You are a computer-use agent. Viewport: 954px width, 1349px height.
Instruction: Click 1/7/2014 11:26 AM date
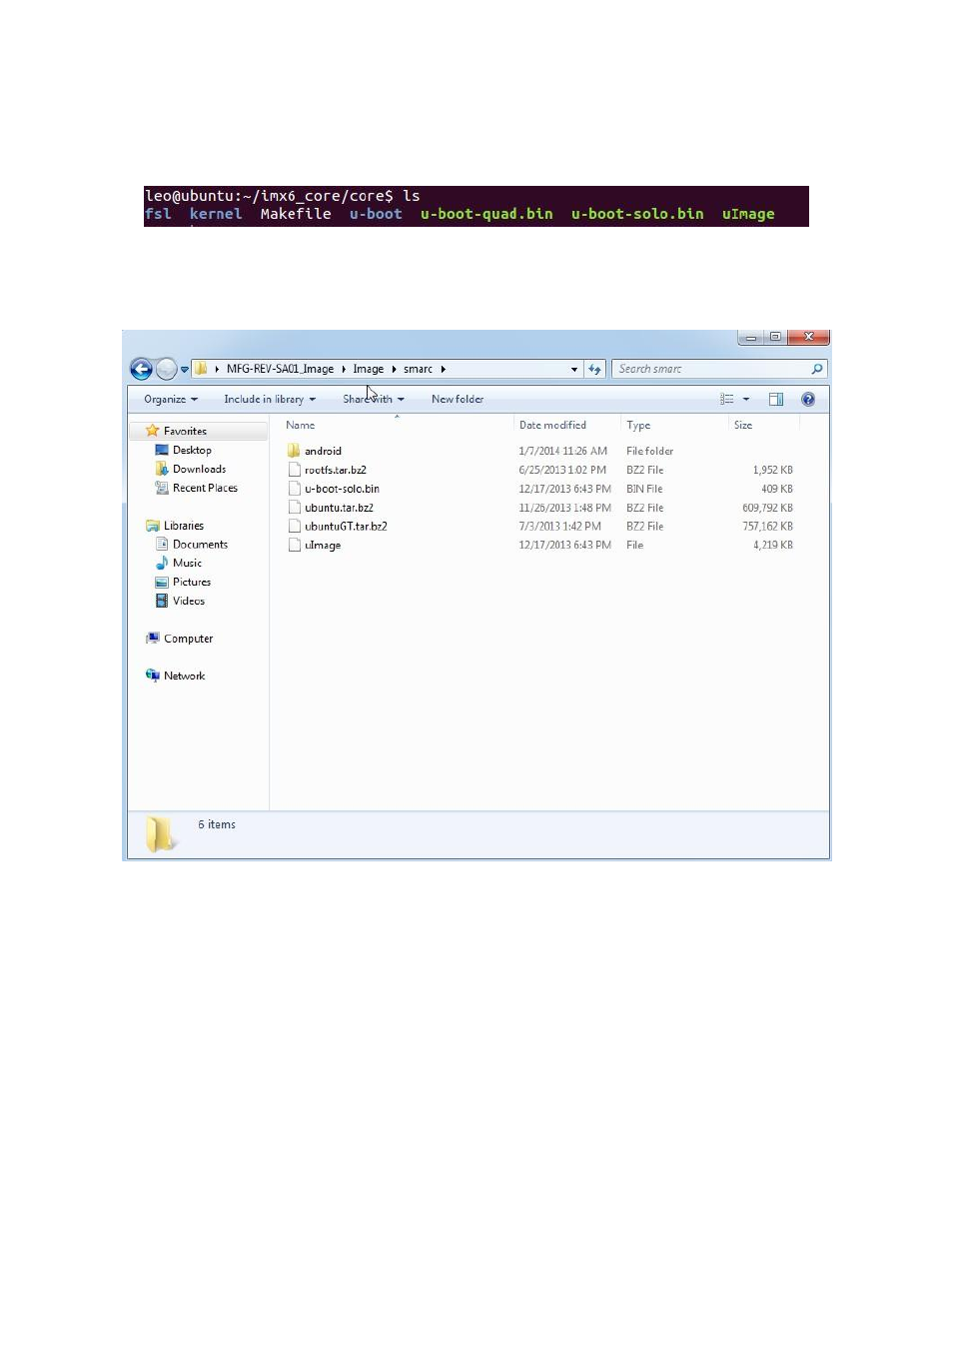point(562,451)
